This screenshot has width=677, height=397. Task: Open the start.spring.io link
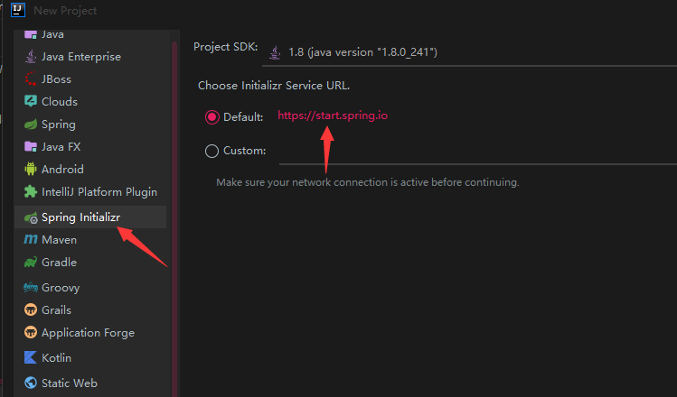[333, 116]
